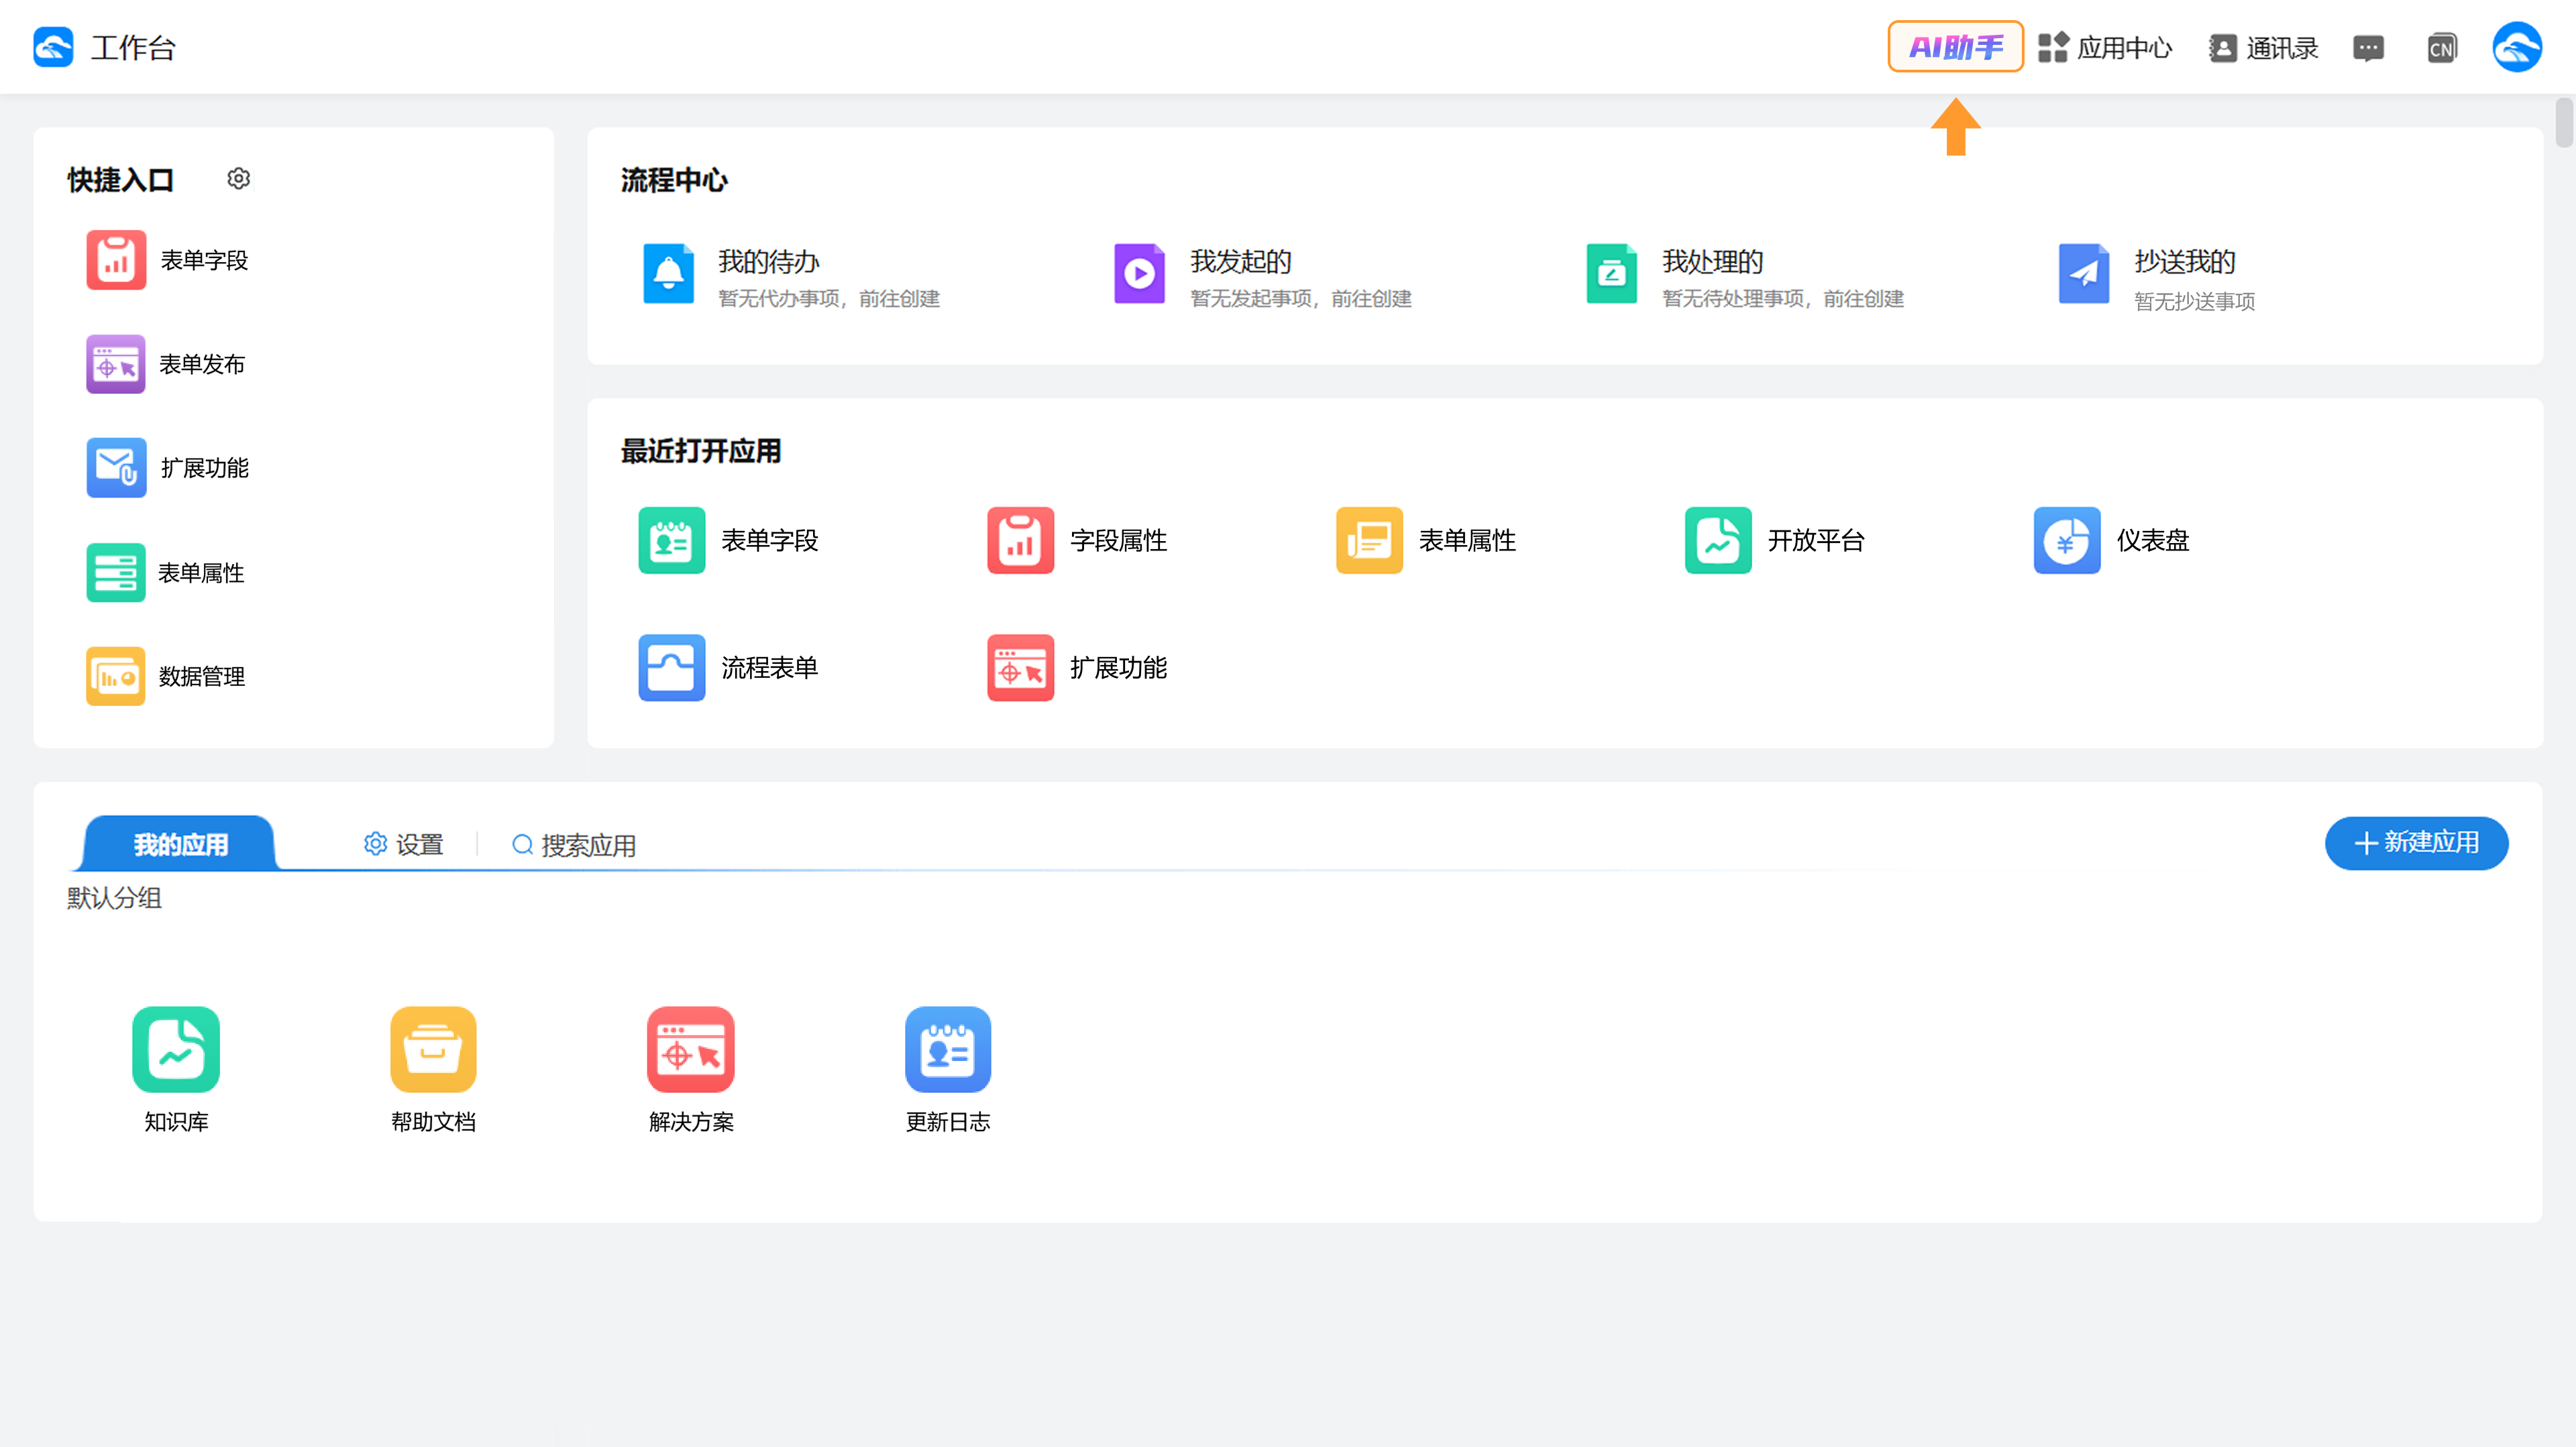Open recent app 扩展功能 red icon
Screen dimensions: 2576x1447
pyautogui.click(x=1021, y=668)
